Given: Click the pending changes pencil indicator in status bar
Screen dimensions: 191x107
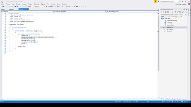Looking at the screenshot, I should point(168,102).
